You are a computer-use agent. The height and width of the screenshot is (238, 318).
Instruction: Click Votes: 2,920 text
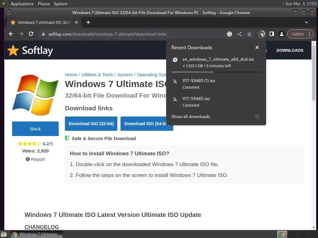(35, 151)
